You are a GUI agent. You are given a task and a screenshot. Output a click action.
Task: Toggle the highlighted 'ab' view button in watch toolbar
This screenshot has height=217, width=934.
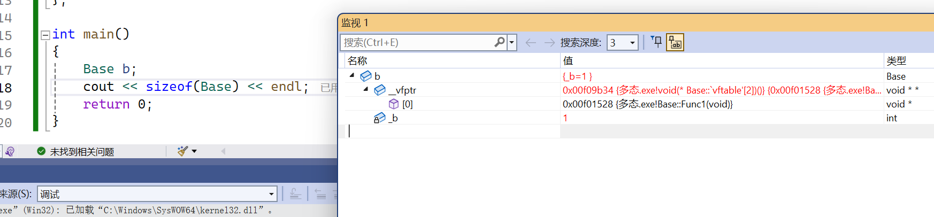675,42
